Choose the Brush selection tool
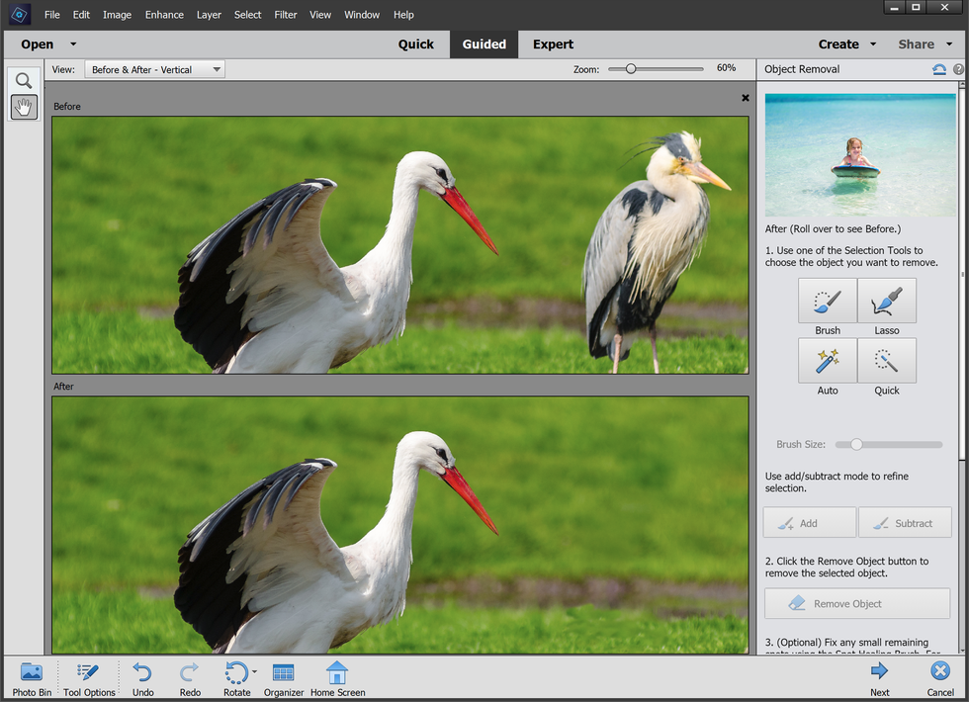Screen dimensions: 969x702 (828, 301)
